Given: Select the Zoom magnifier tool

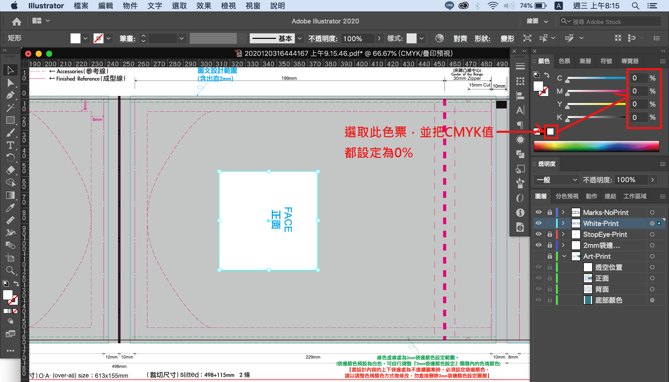Looking at the screenshot, I should click(x=10, y=270).
